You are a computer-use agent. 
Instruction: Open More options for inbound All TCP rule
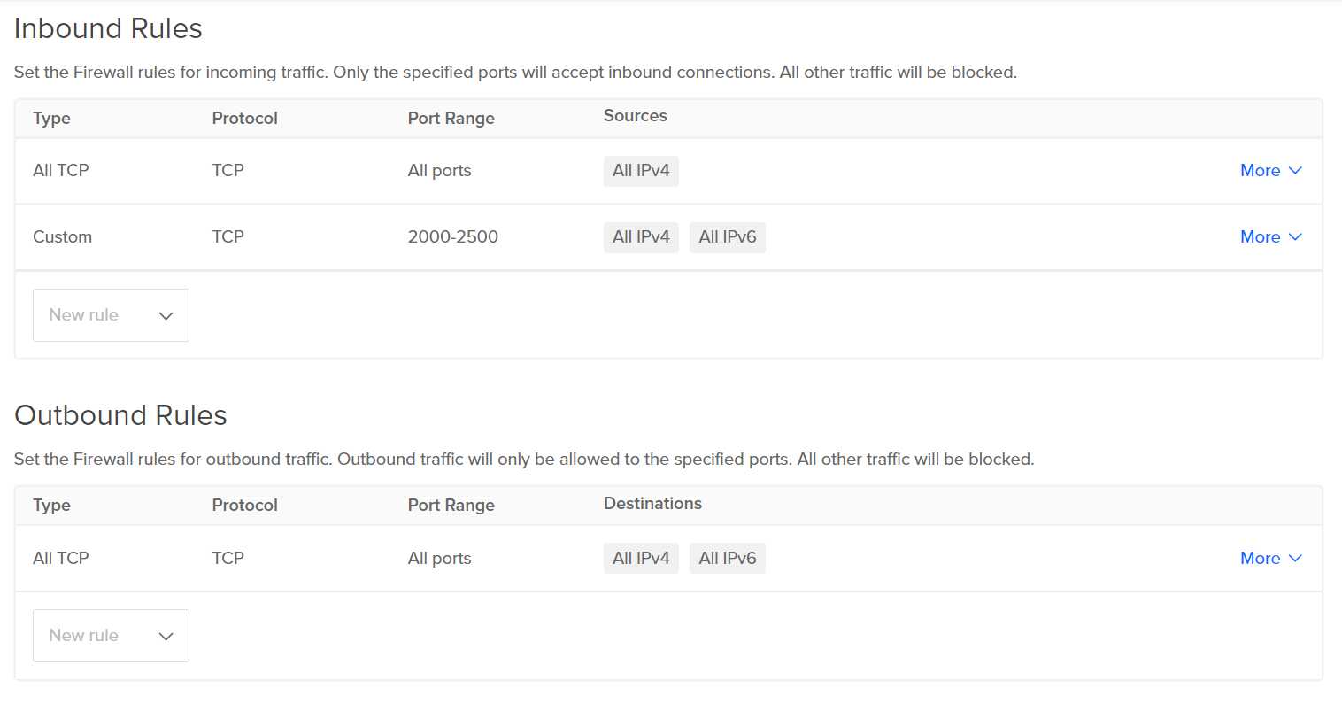click(x=1270, y=171)
